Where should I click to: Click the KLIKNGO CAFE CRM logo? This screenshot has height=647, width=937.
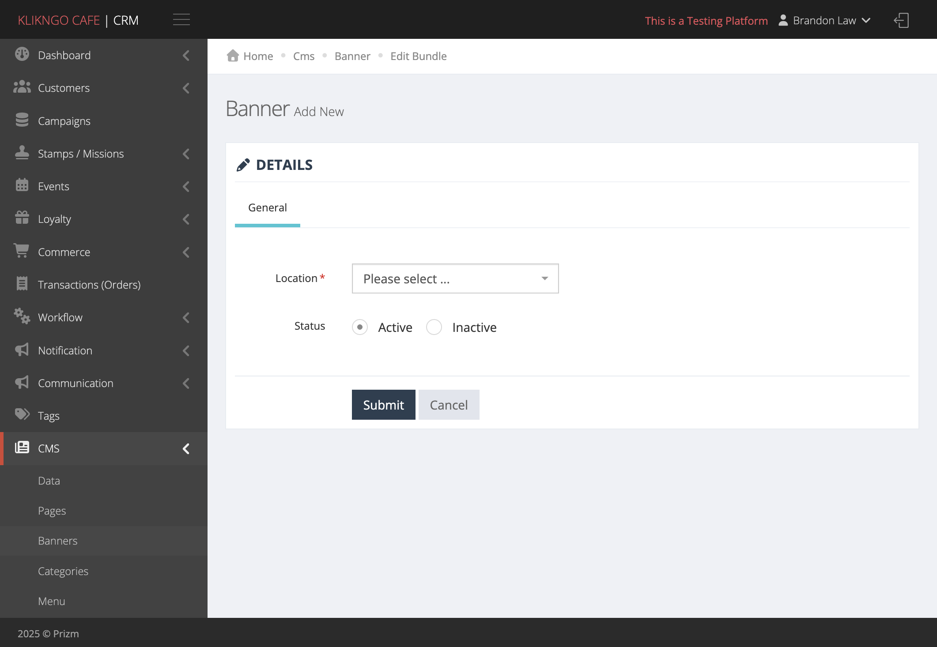(x=78, y=20)
